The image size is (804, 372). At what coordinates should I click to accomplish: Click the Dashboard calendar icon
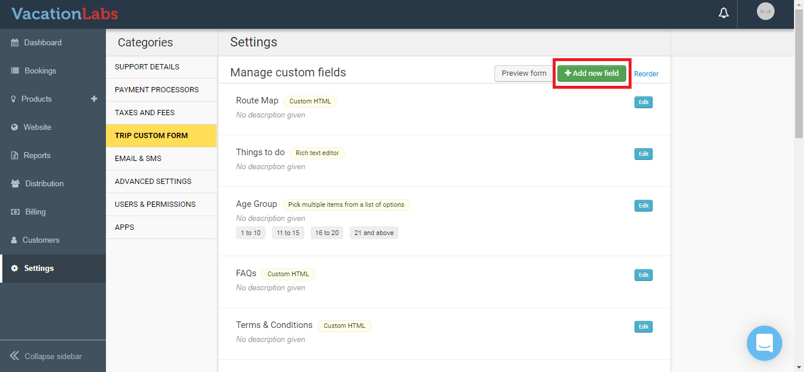(15, 43)
